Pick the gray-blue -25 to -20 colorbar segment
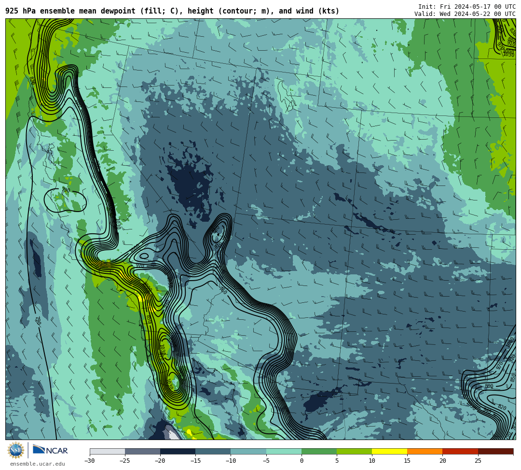 (x=142, y=451)
